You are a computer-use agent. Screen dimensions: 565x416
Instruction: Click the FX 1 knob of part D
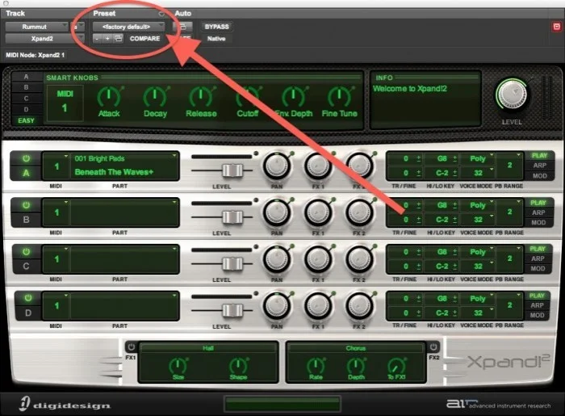[318, 305]
